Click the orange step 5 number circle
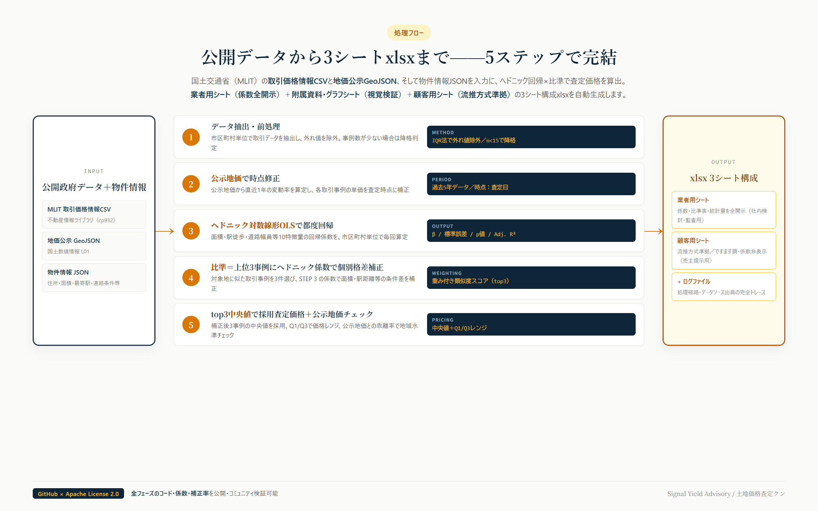The image size is (818, 511). click(191, 325)
